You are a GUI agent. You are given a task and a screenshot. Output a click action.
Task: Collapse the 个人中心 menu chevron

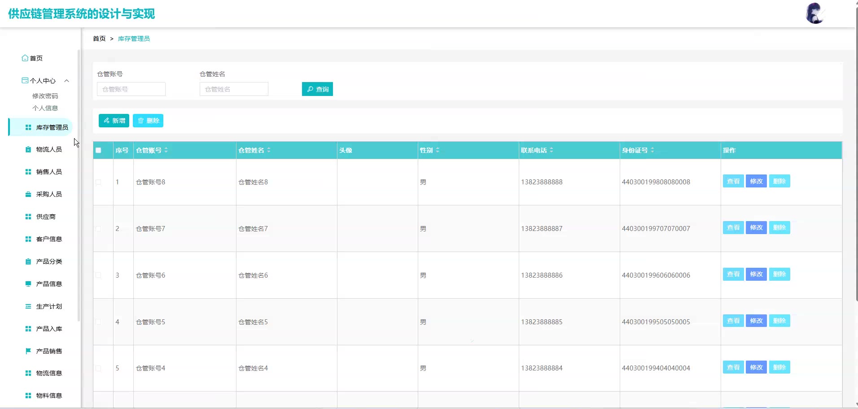click(67, 81)
